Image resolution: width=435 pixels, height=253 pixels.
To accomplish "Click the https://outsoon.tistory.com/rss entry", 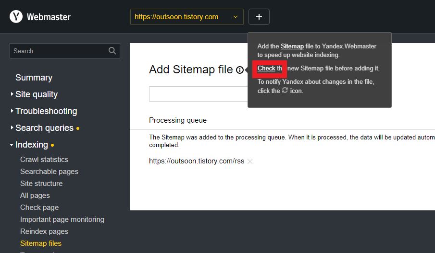I will pos(197,161).
